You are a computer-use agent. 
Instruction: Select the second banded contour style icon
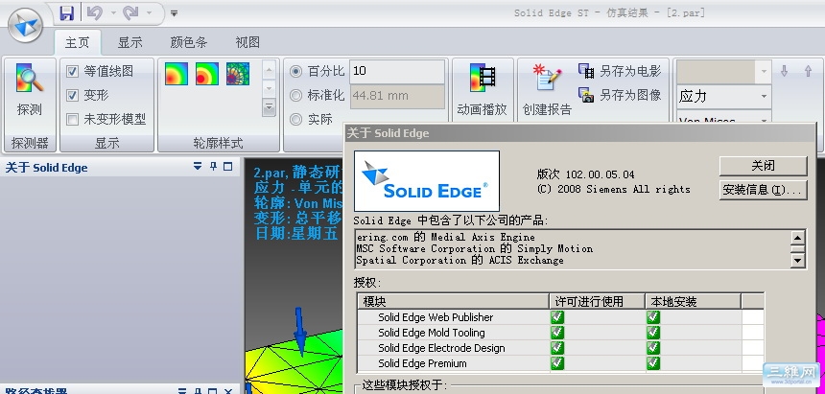(x=207, y=74)
